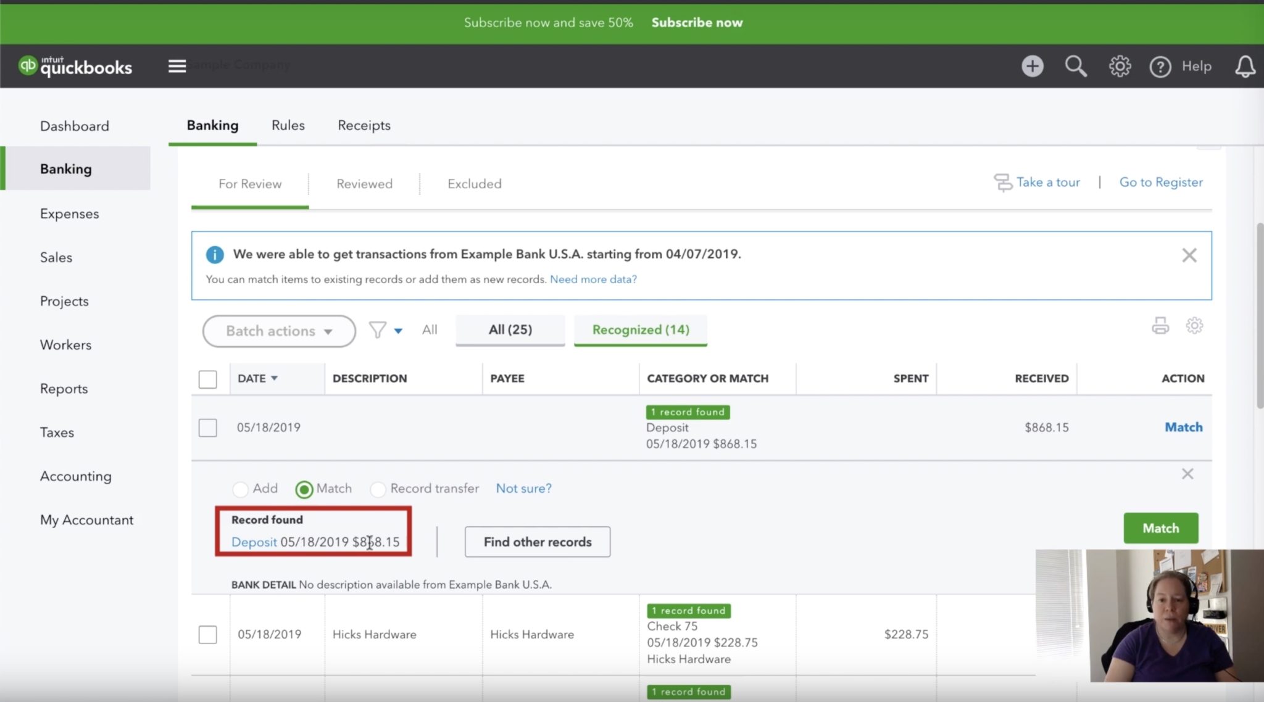Toggle the select-all checkbox in header

coord(208,379)
